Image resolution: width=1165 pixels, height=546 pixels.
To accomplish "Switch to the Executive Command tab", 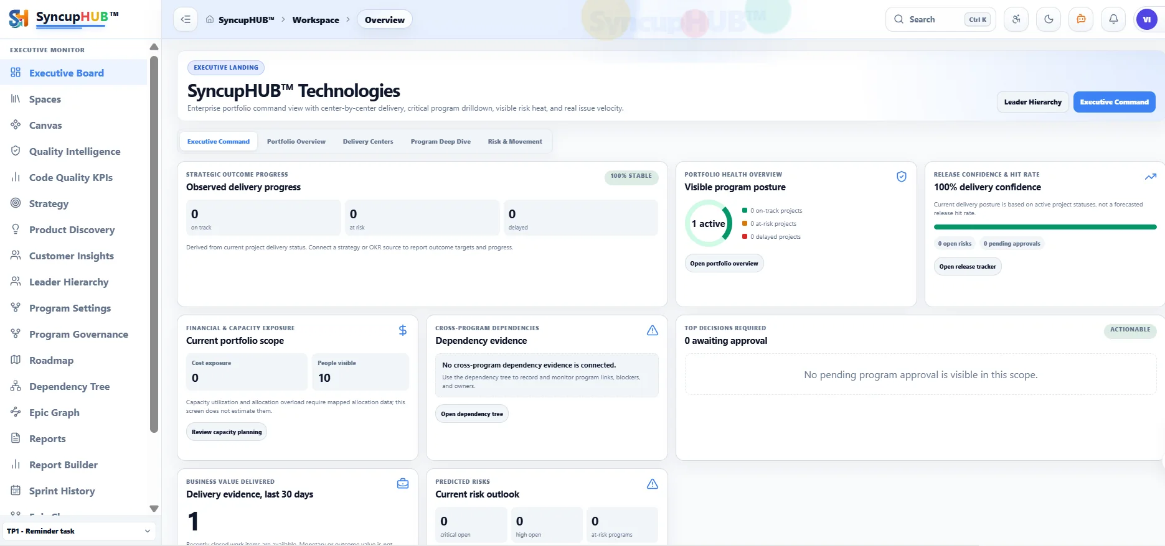I will [219, 142].
